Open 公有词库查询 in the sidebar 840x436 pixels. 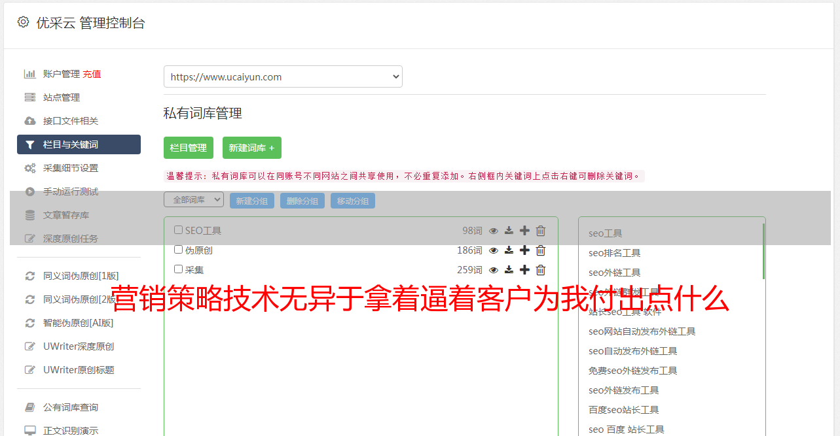tap(71, 407)
